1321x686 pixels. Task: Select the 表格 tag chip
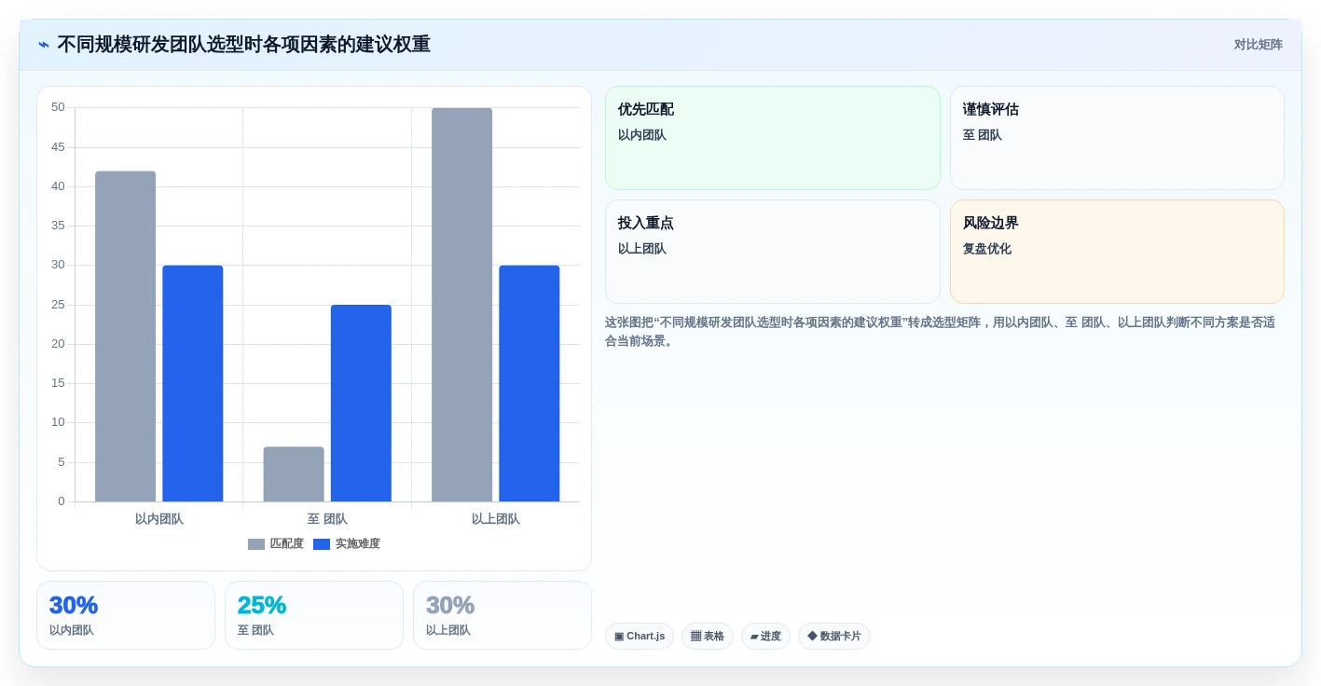click(x=708, y=637)
